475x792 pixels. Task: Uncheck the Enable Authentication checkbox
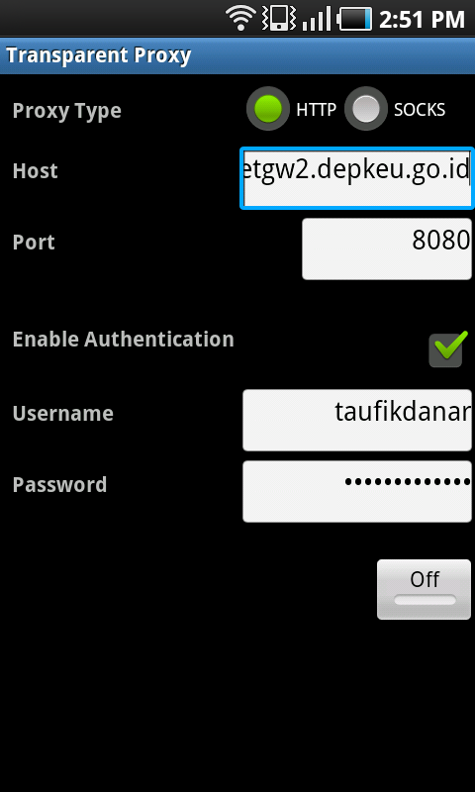[446, 349]
